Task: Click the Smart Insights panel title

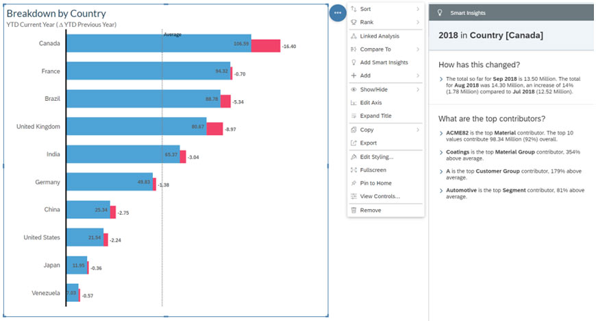Action: click(468, 13)
